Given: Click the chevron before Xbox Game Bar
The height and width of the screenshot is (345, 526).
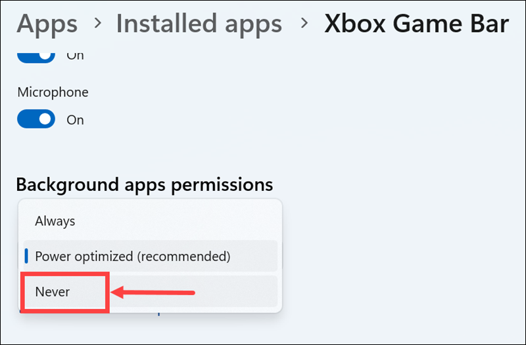Looking at the screenshot, I should (x=304, y=23).
